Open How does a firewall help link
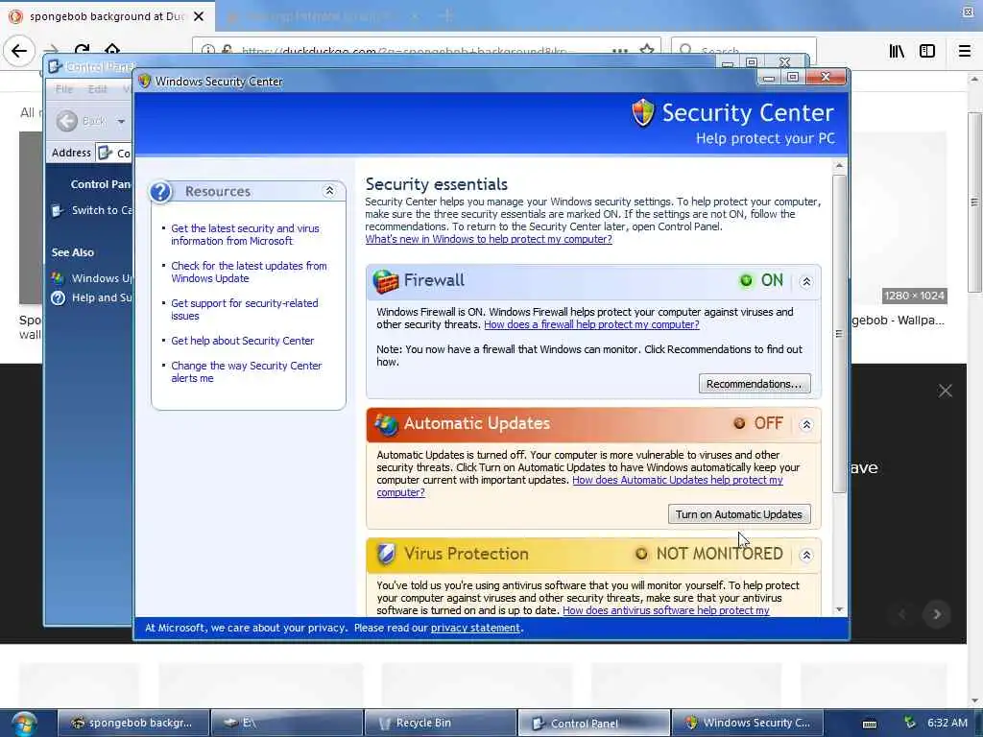The width and height of the screenshot is (983, 737). click(591, 324)
